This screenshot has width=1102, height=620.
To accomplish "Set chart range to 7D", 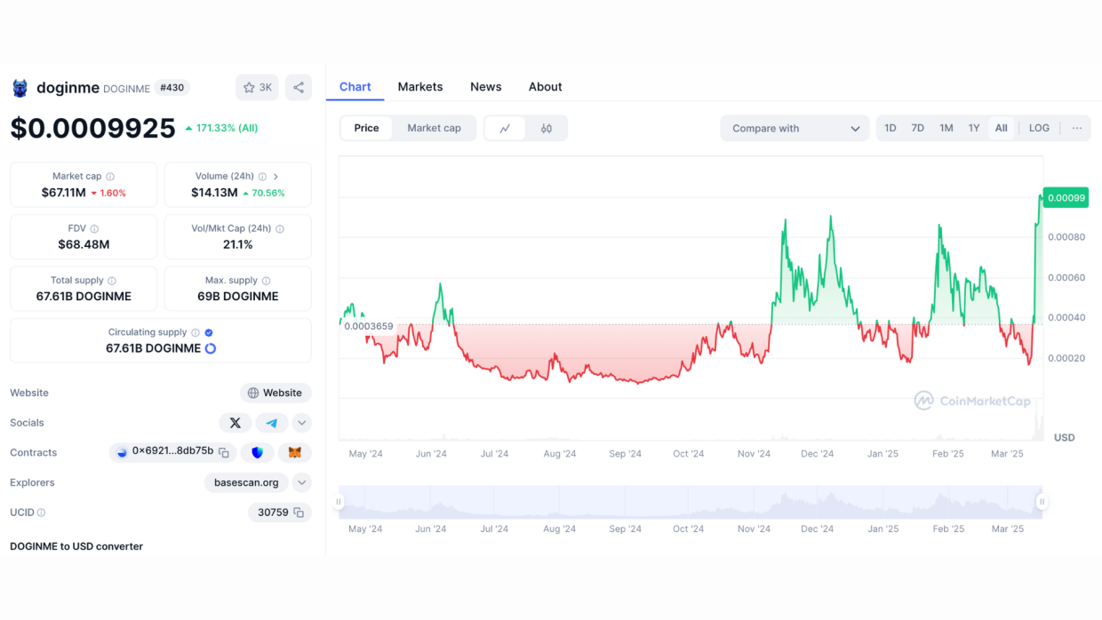I will pyautogui.click(x=918, y=128).
